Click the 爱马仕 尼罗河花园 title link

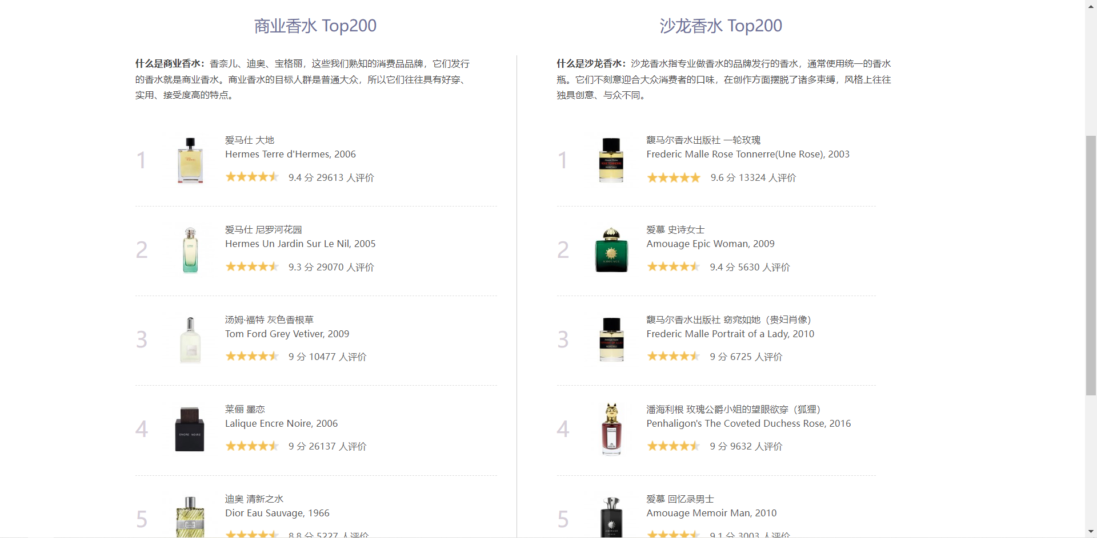click(x=263, y=230)
